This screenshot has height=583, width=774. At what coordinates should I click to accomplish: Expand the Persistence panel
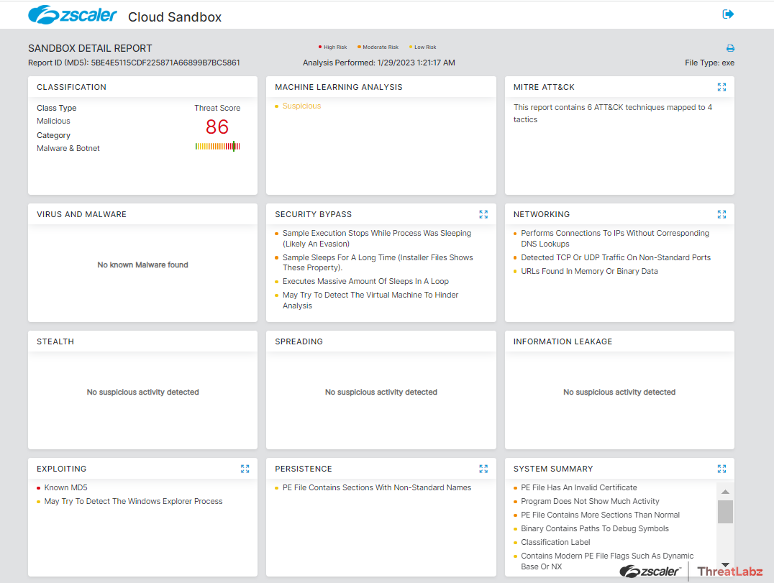point(483,468)
